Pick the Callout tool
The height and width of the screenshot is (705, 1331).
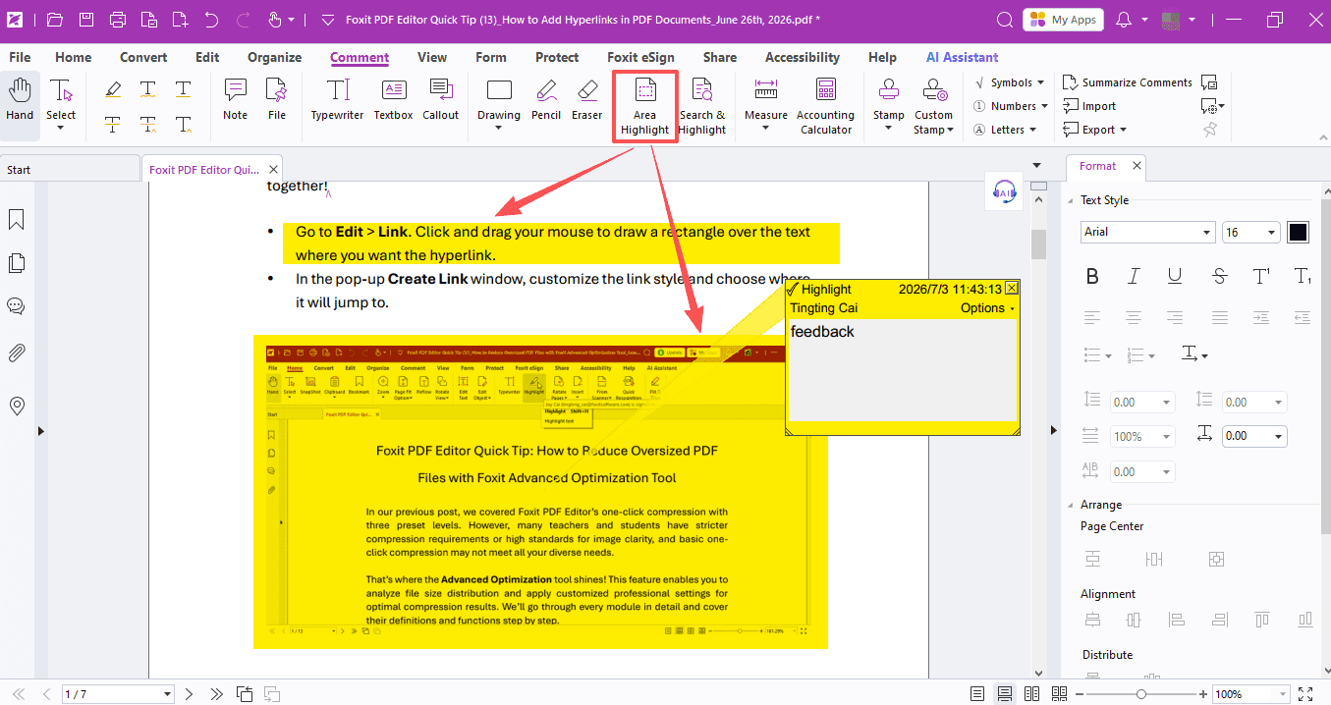coord(440,101)
